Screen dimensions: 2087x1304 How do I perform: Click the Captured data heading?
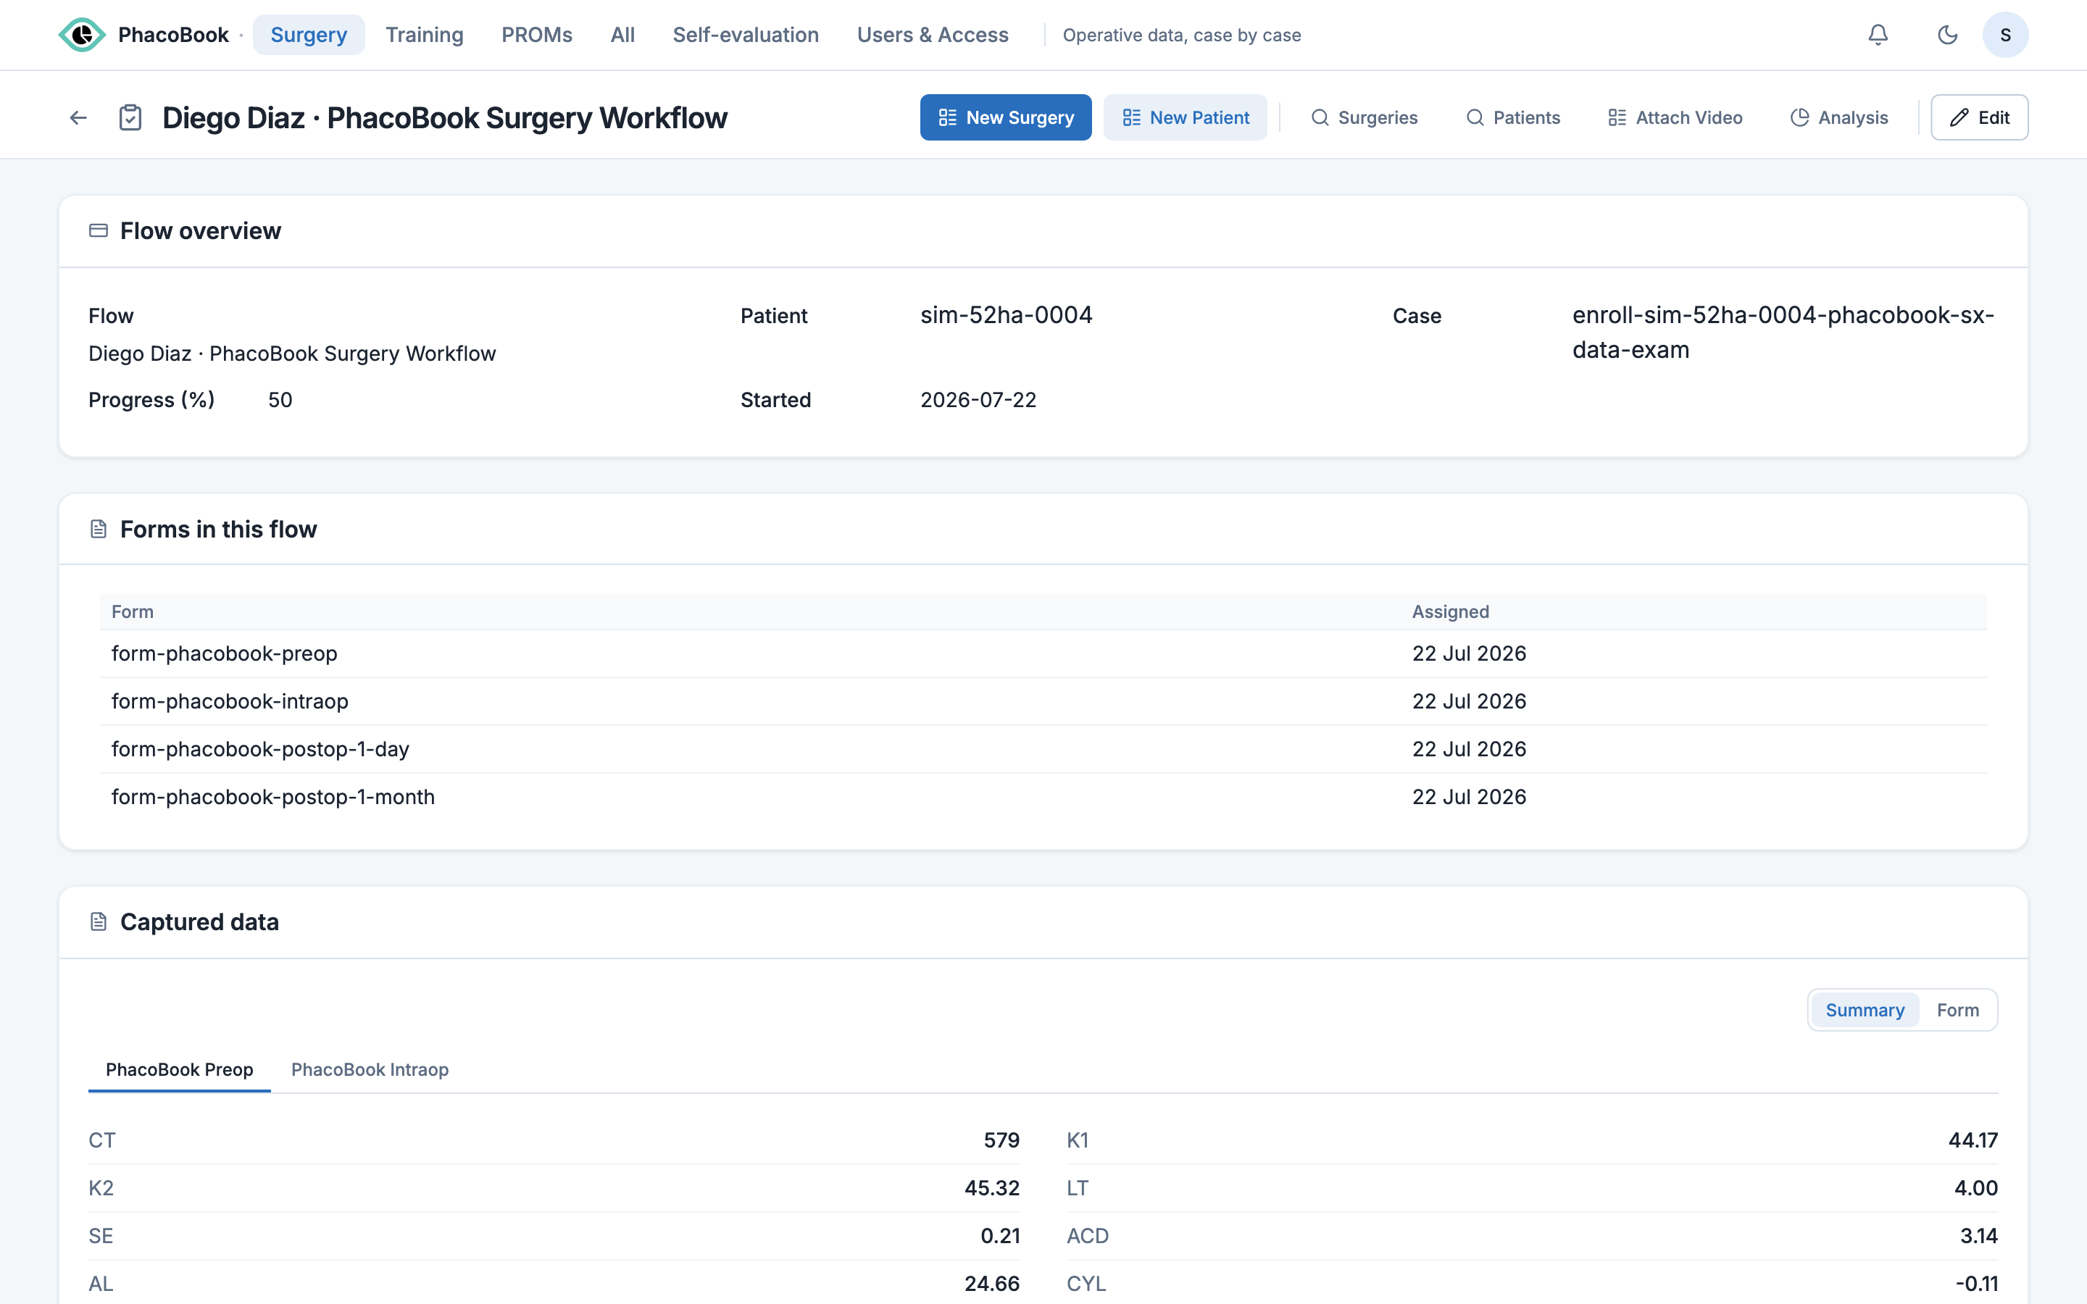(199, 922)
